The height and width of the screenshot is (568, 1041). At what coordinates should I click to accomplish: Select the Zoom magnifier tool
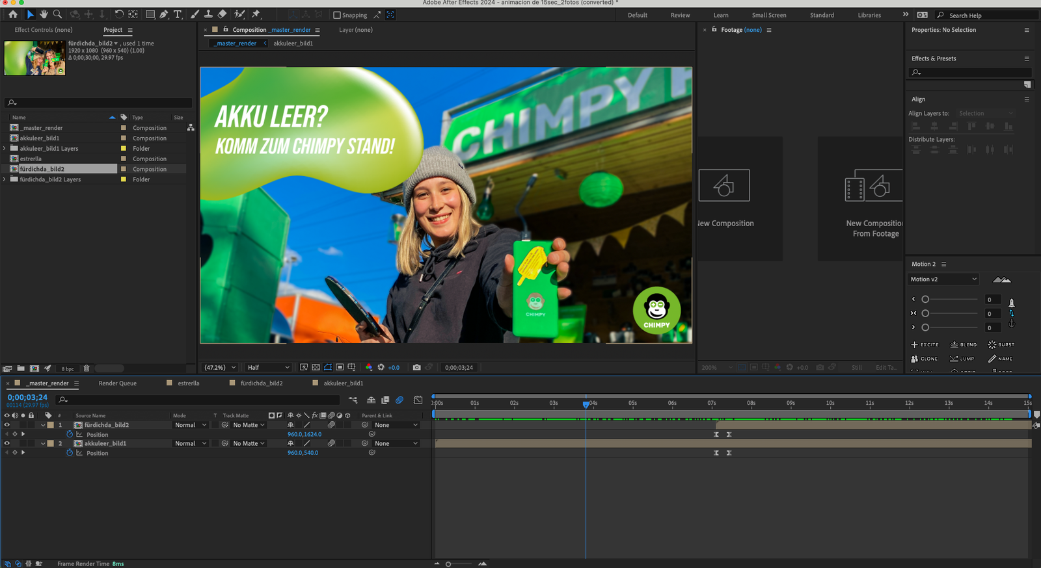(x=57, y=14)
